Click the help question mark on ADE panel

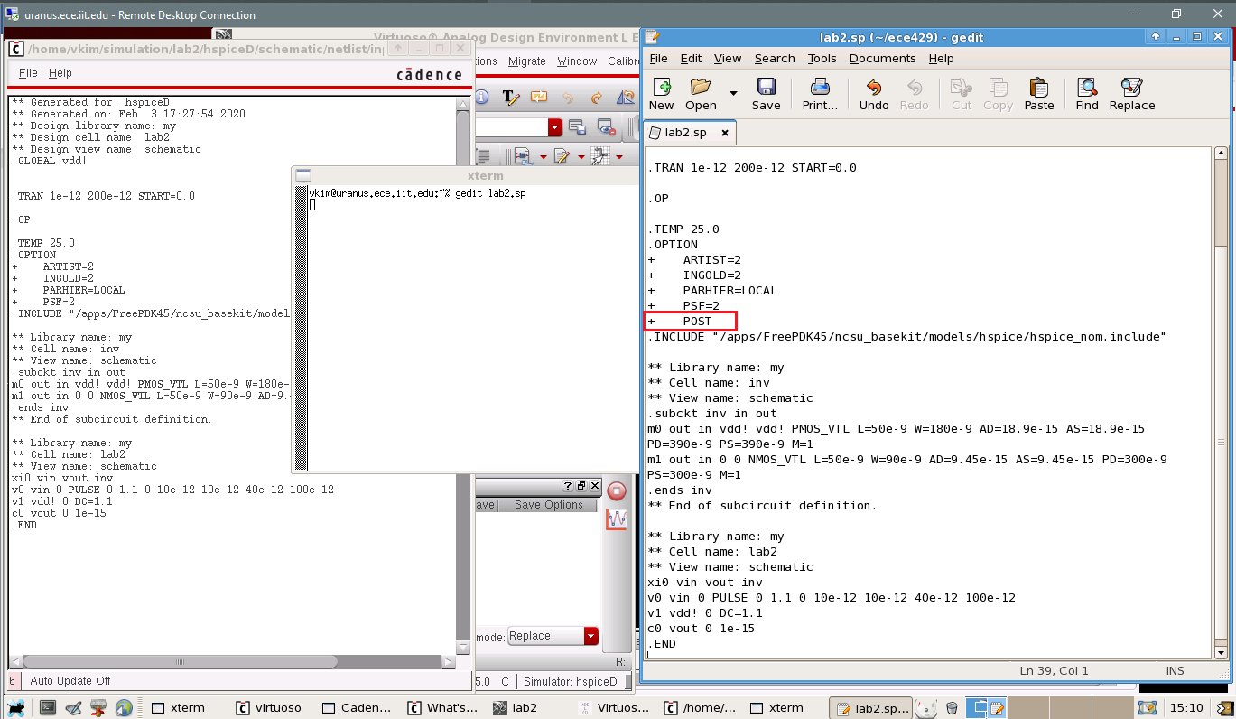[x=568, y=486]
